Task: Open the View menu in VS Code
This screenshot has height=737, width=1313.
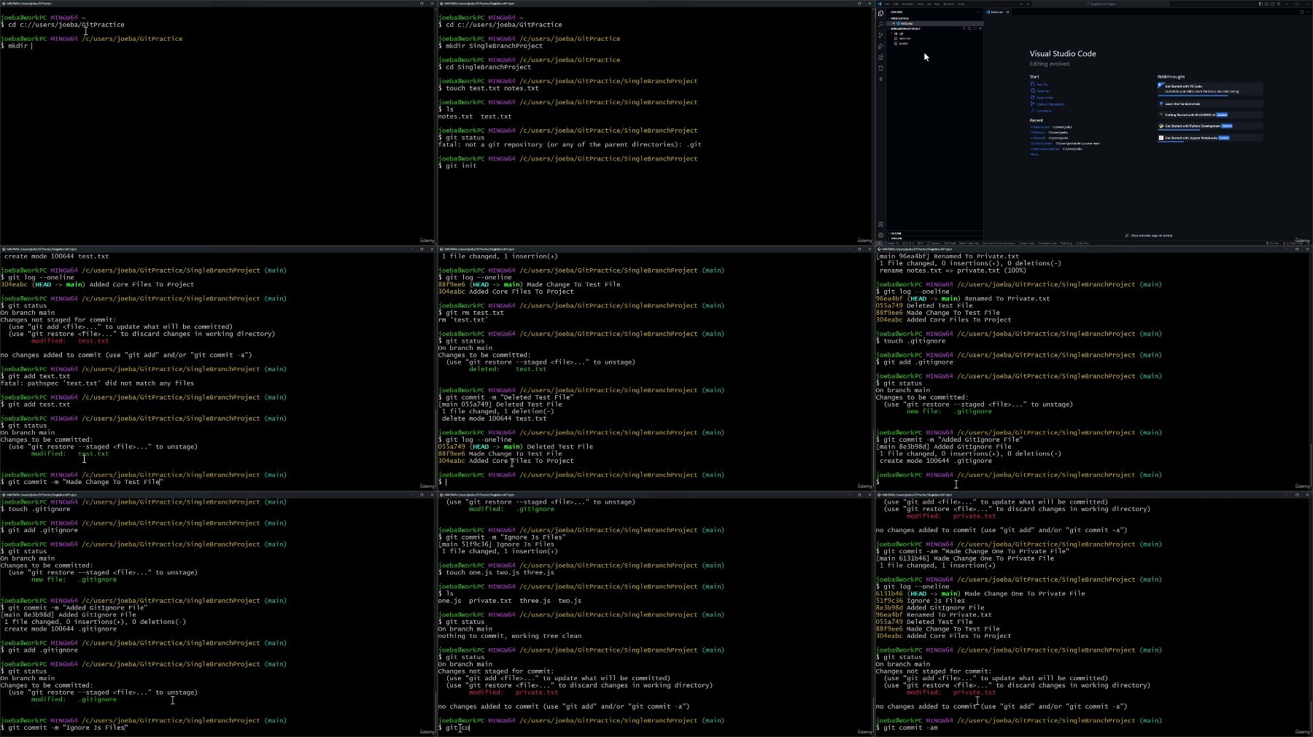Action: click(x=920, y=4)
